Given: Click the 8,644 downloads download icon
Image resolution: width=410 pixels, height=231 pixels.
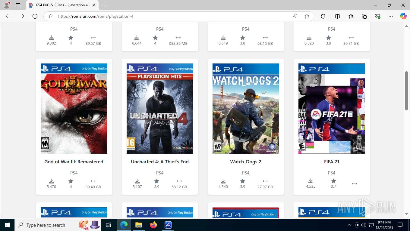Looking at the screenshot, I should coord(137,38).
